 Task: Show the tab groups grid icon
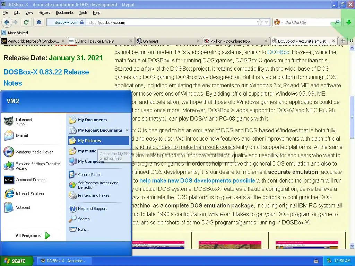352,41
